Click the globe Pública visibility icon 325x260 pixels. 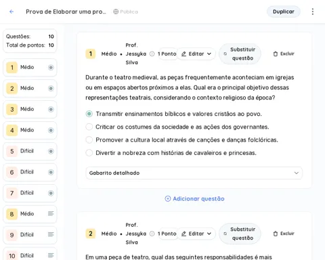click(116, 12)
